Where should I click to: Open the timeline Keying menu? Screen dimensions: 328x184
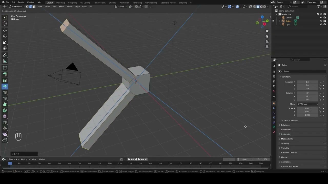point(25,159)
